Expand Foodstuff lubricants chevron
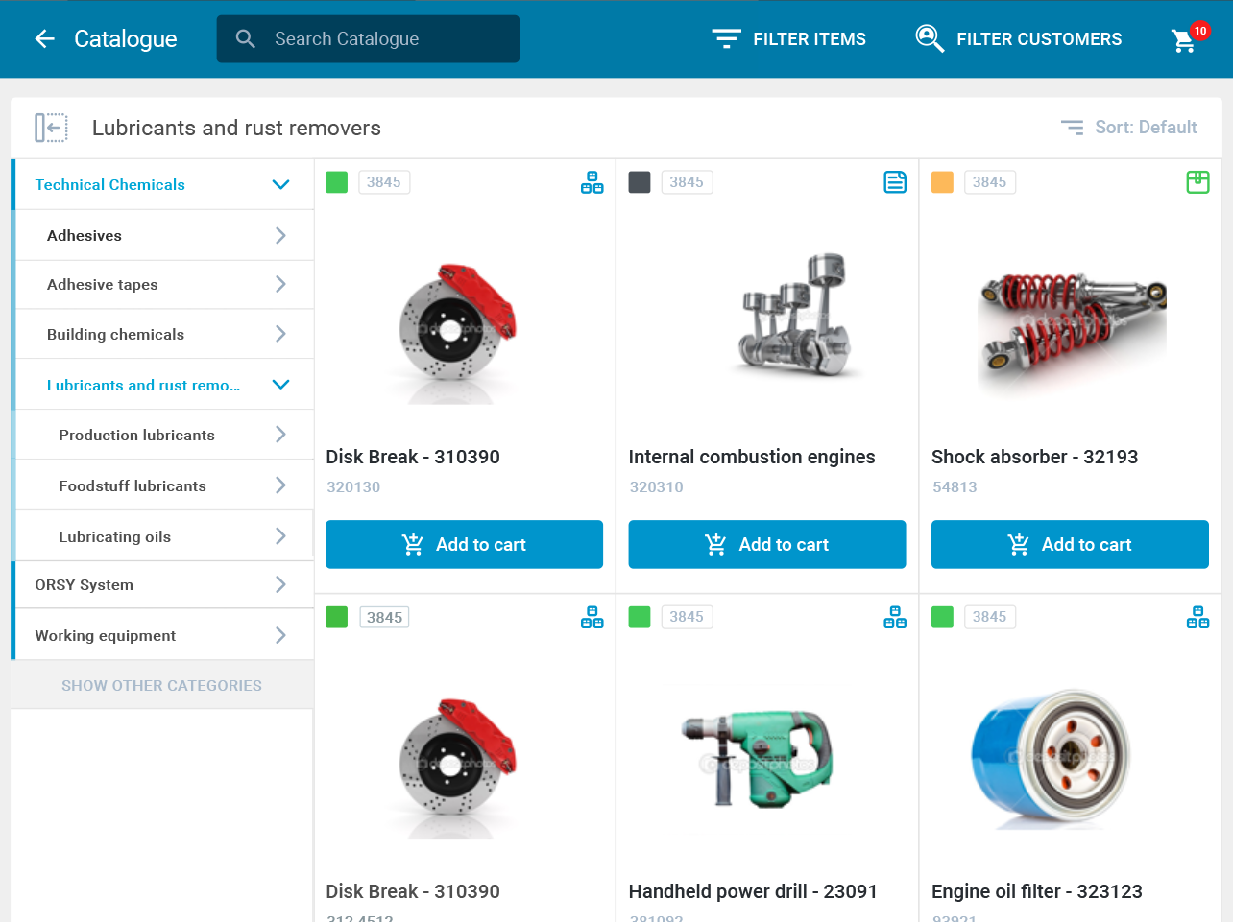The width and height of the screenshot is (1233, 922). coord(280,485)
